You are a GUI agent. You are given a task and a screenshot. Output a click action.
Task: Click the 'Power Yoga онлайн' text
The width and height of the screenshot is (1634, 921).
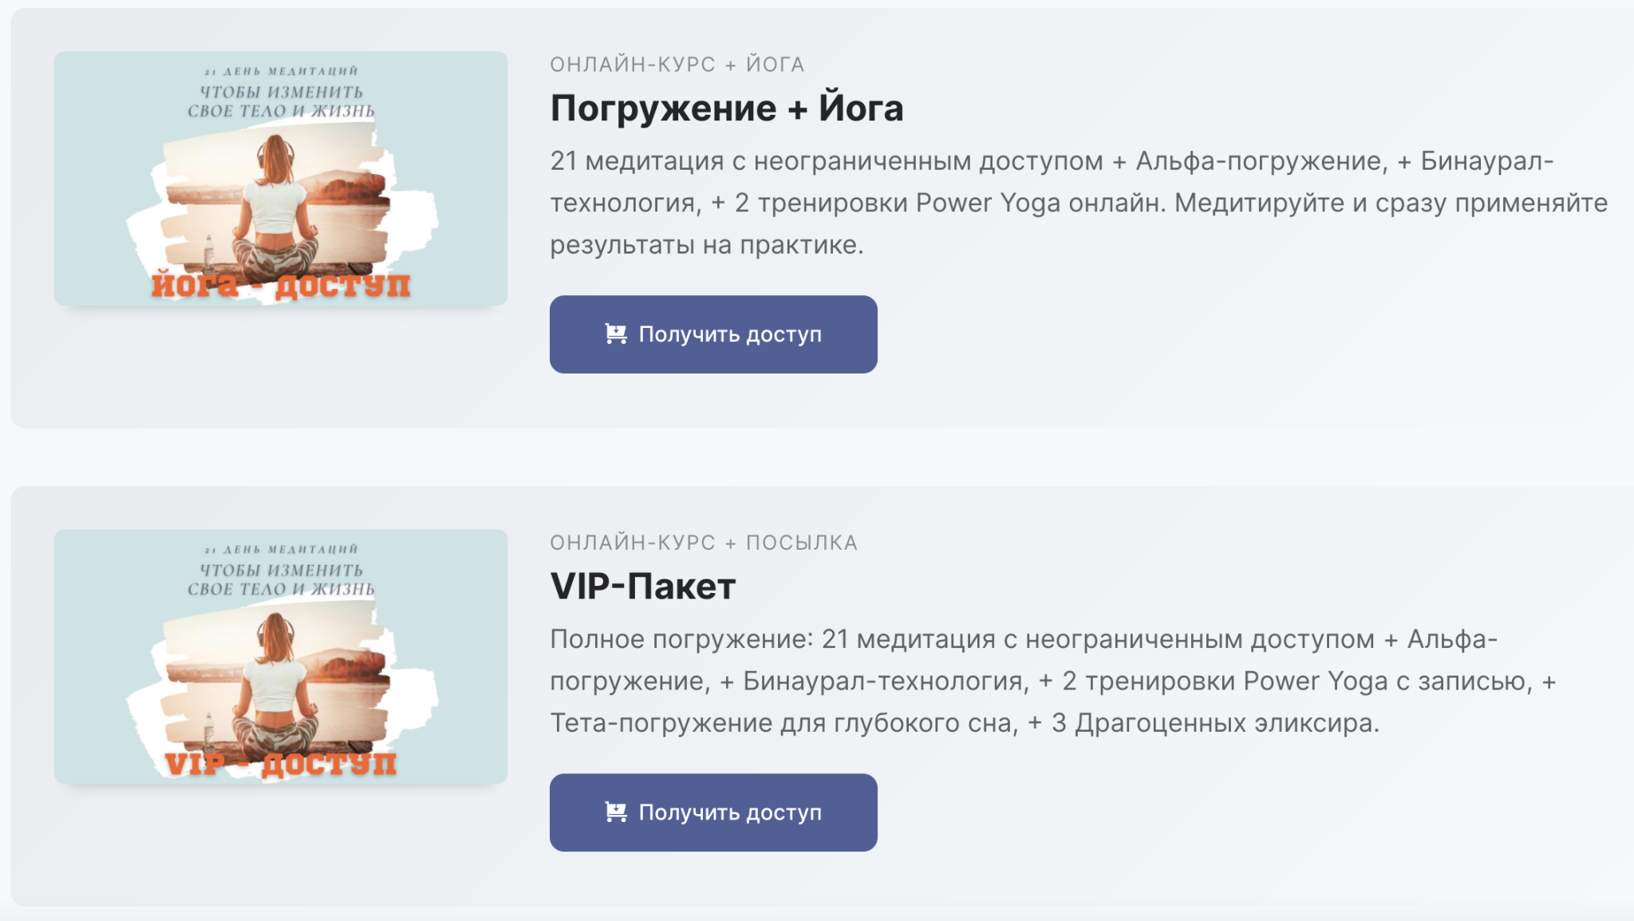click(1040, 203)
